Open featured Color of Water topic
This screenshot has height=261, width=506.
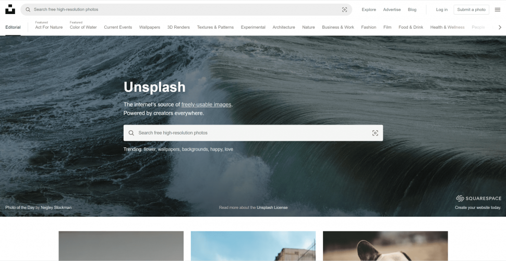(83, 27)
